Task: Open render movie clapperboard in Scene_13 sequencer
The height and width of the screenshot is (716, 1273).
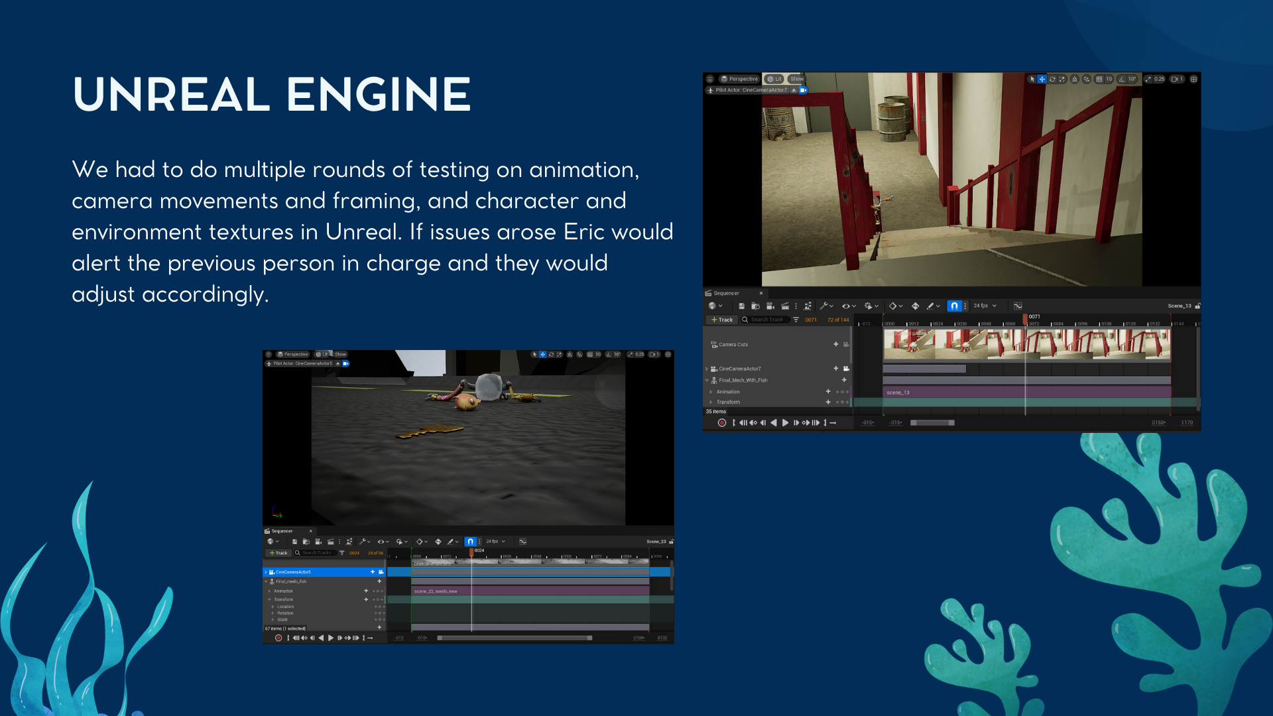Action: pos(785,306)
